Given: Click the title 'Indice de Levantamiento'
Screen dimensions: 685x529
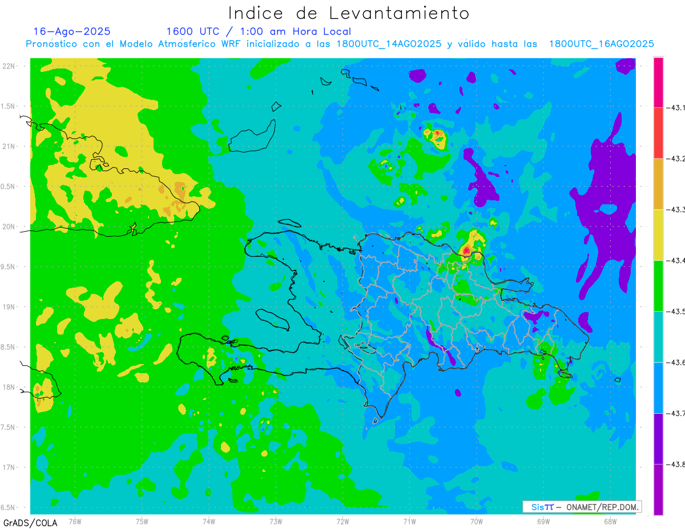Looking at the screenshot, I should [x=349, y=13].
